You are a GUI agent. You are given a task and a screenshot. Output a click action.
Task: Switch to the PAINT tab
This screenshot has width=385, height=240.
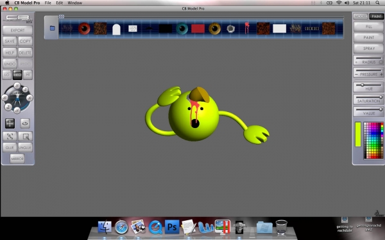coord(376,17)
